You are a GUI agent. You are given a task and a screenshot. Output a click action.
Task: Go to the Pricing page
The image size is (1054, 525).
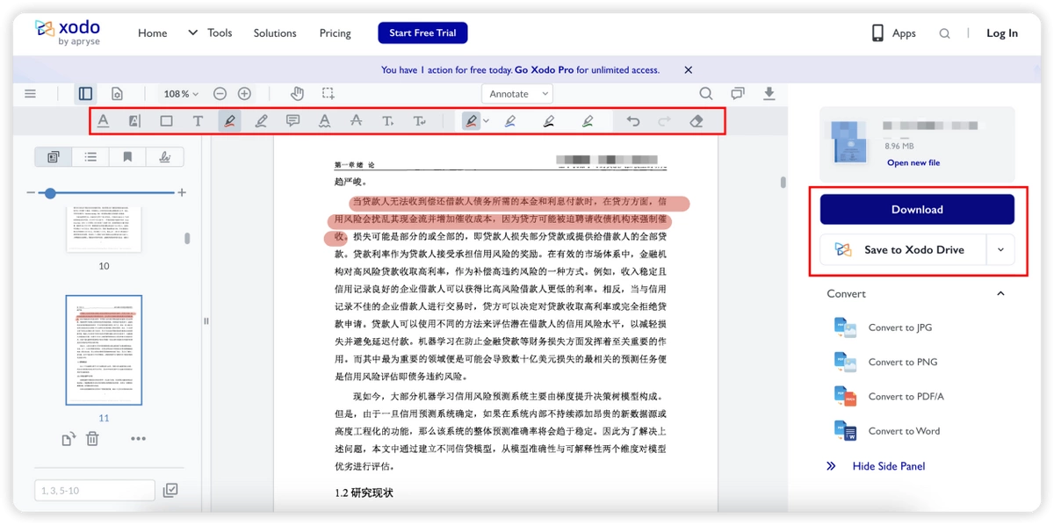(x=335, y=32)
